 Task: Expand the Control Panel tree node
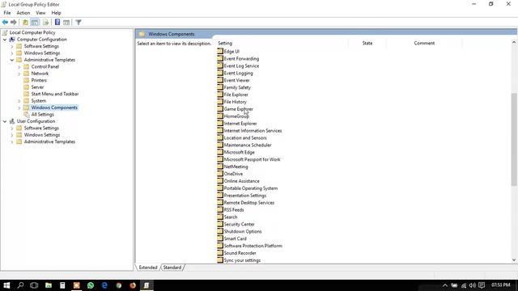click(x=19, y=66)
